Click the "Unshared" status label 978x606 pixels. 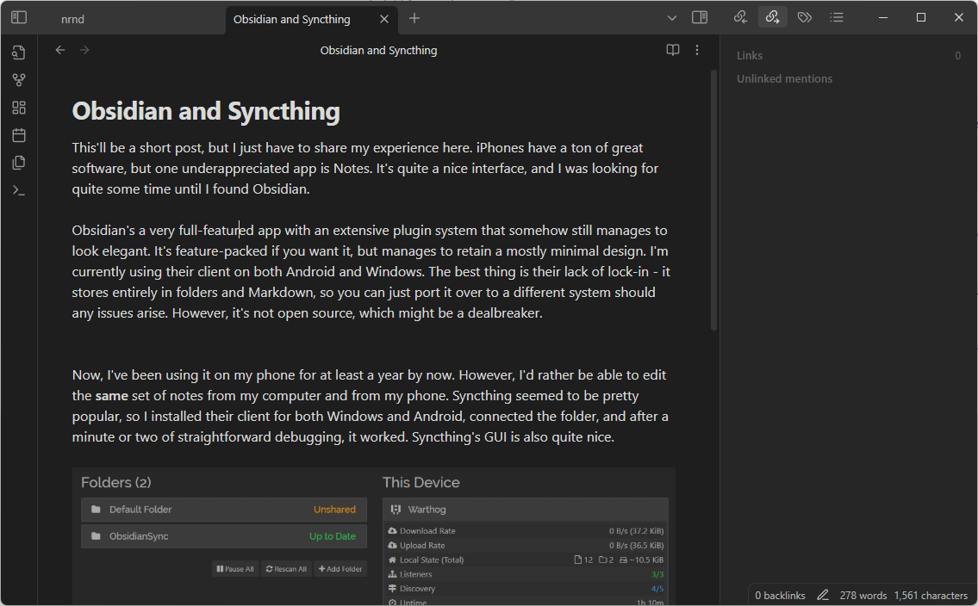pos(334,510)
